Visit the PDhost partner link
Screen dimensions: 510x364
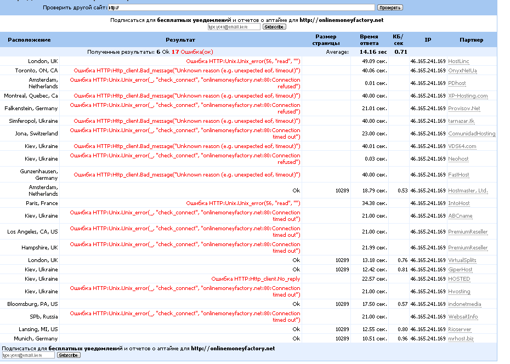pos(457,83)
